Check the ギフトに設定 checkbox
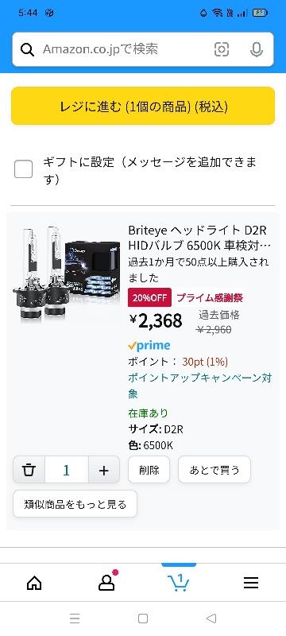286x636 pixels. [24, 169]
